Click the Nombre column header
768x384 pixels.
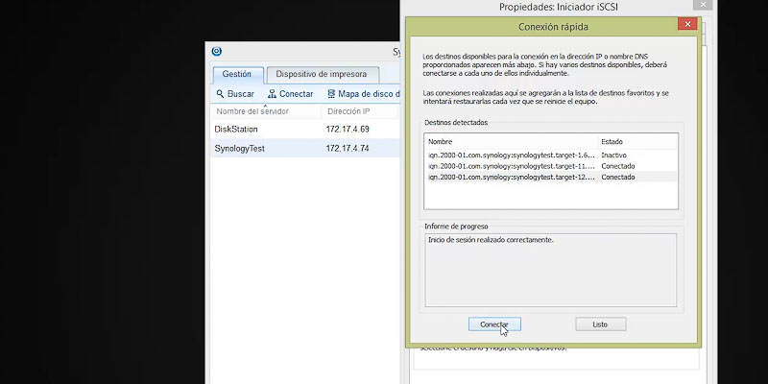point(512,141)
